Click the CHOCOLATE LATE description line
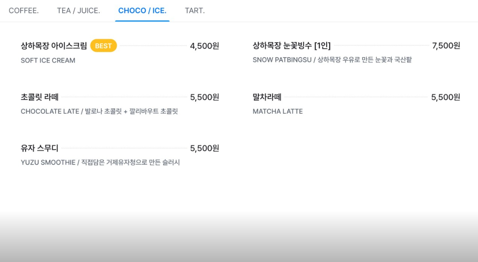This screenshot has height=262, width=478. [x=100, y=112]
